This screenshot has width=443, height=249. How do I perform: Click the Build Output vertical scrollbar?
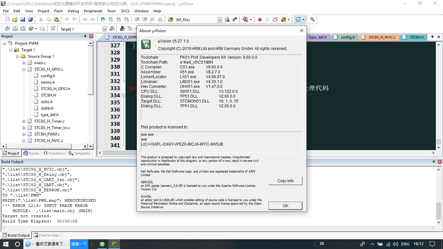[438, 196]
